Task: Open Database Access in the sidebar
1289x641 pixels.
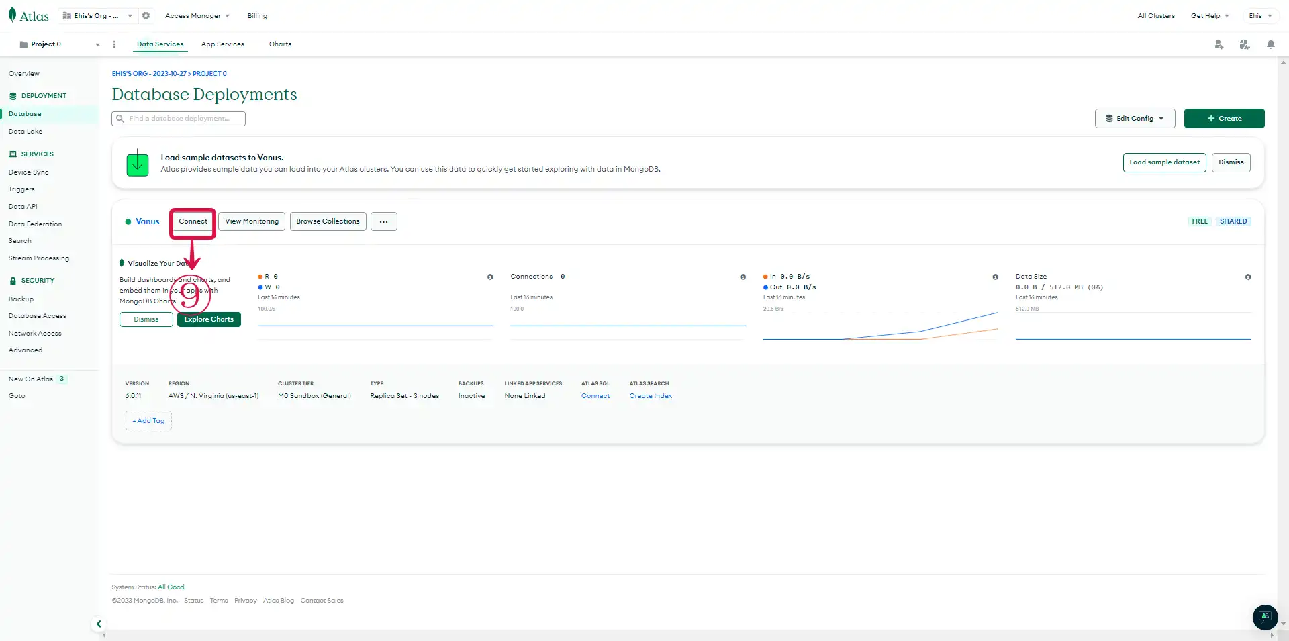Action: 38,316
